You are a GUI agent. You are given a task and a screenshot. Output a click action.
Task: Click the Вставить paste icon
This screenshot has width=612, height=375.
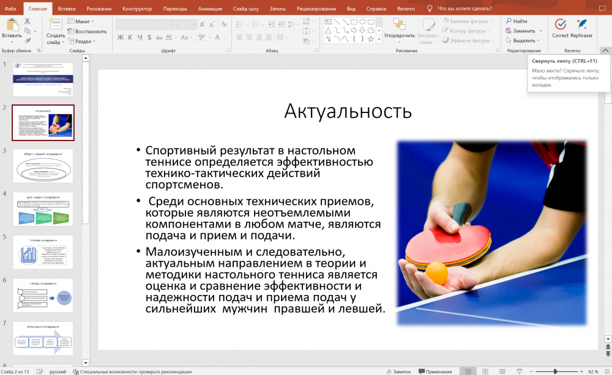coord(12,24)
